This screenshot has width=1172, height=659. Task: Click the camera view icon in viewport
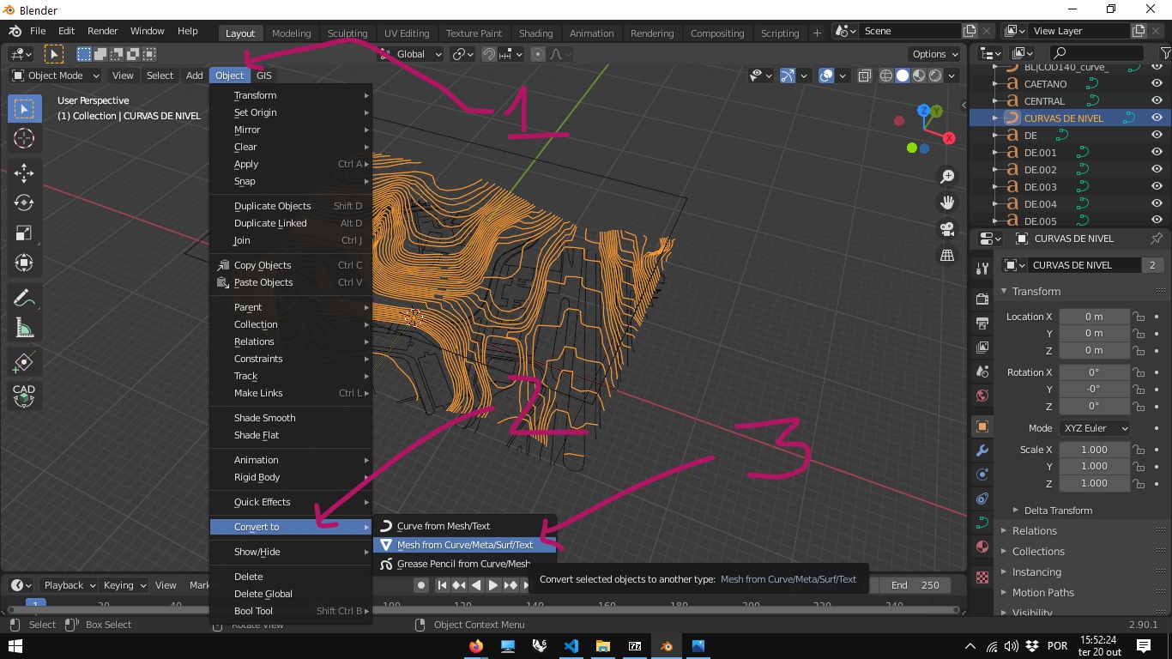click(x=947, y=229)
